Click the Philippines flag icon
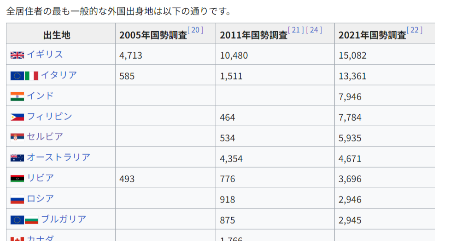Image resolution: width=450 pixels, height=241 pixels. coord(17,117)
